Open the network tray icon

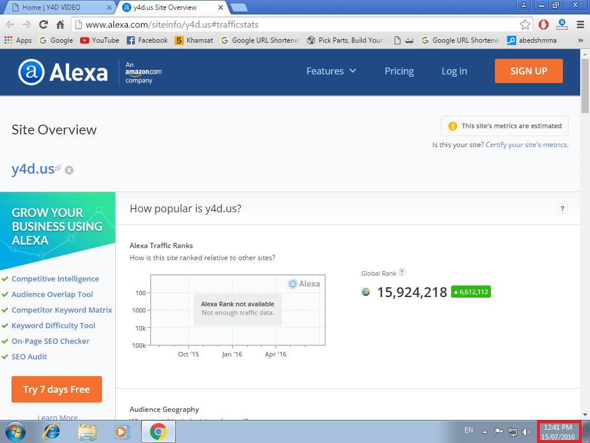[512, 431]
